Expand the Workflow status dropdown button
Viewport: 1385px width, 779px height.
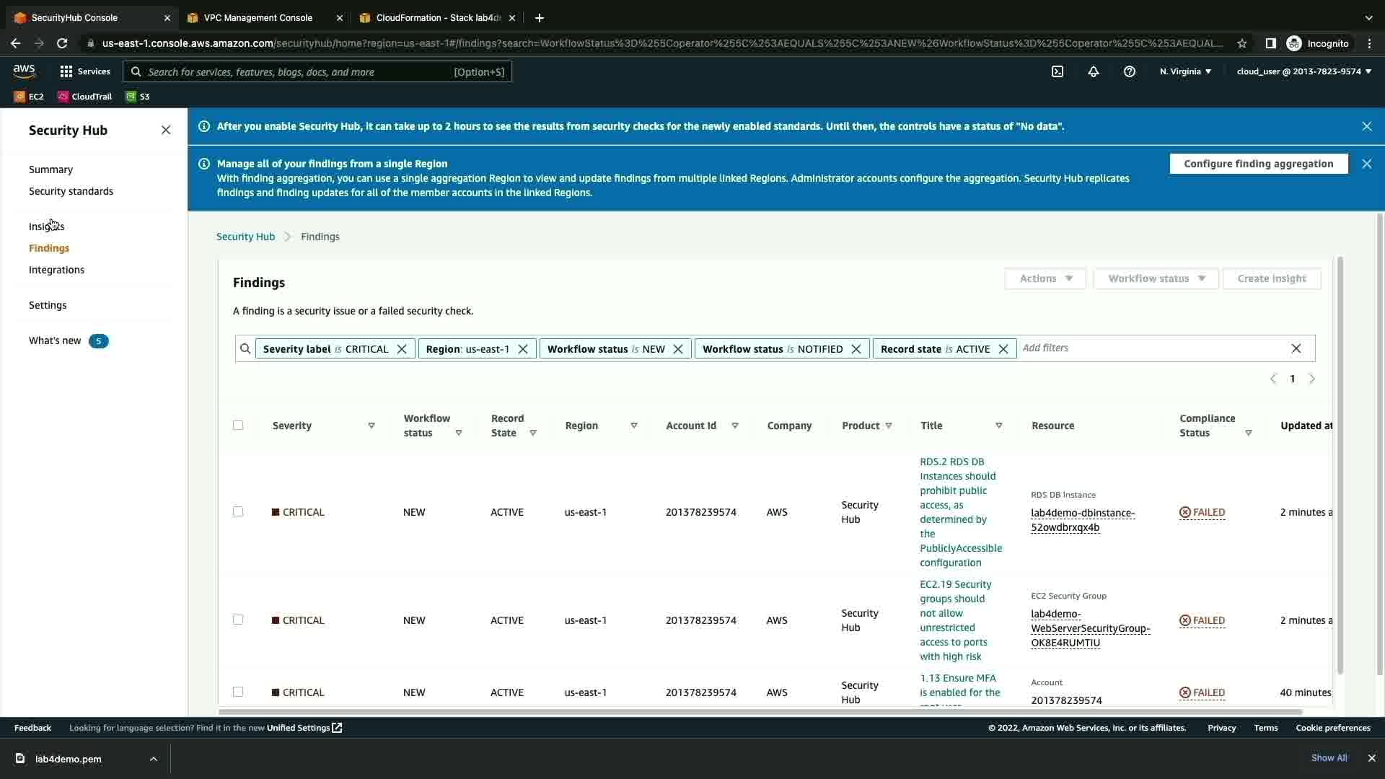pyautogui.click(x=1156, y=278)
